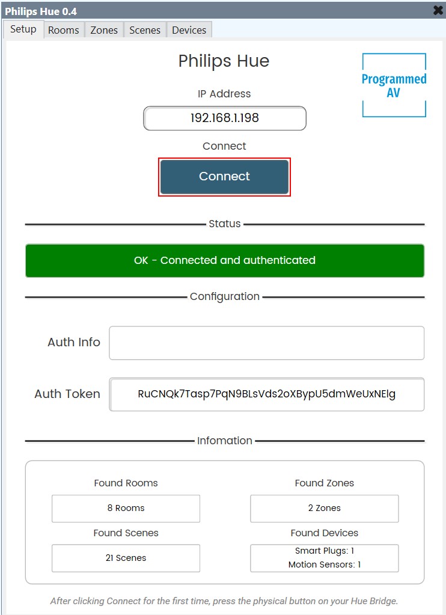
Task: Click the empty Auth Info field
Action: (x=267, y=343)
